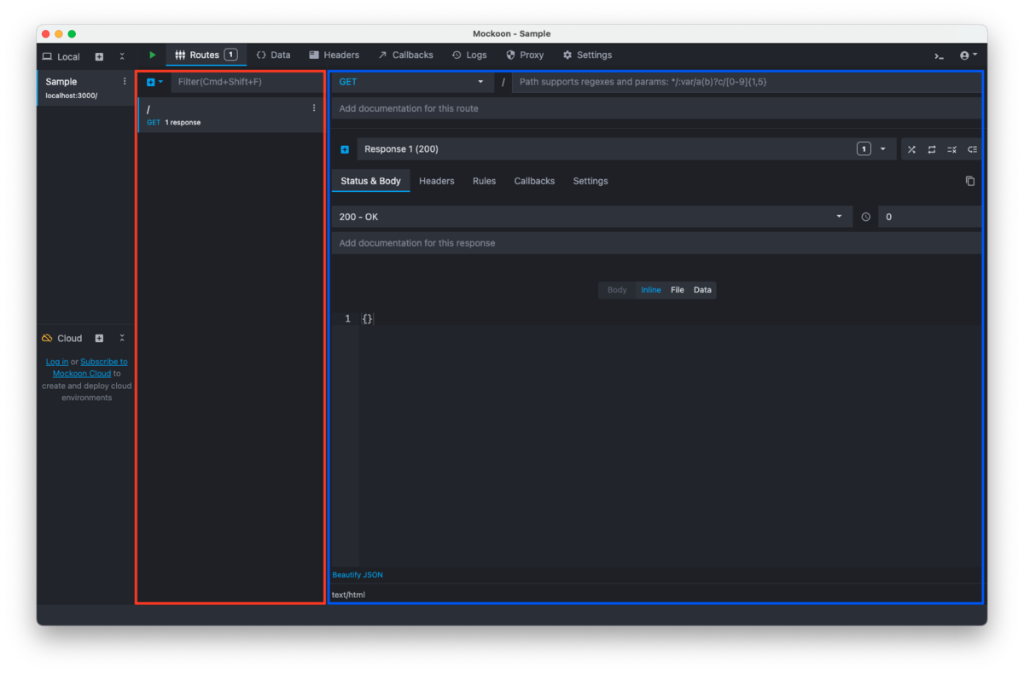The width and height of the screenshot is (1024, 674).
Task: Click the response delay value field
Action: pos(929,218)
